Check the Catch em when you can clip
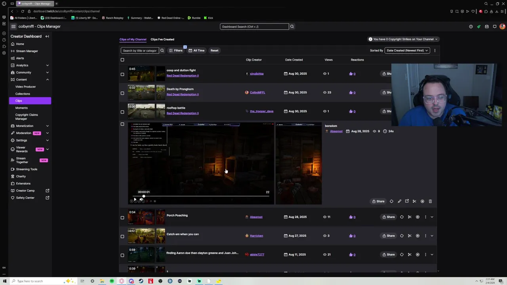The height and width of the screenshot is (285, 507). coord(122,236)
